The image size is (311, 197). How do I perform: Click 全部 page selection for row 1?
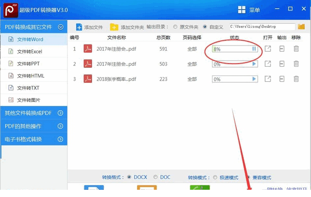(192, 49)
